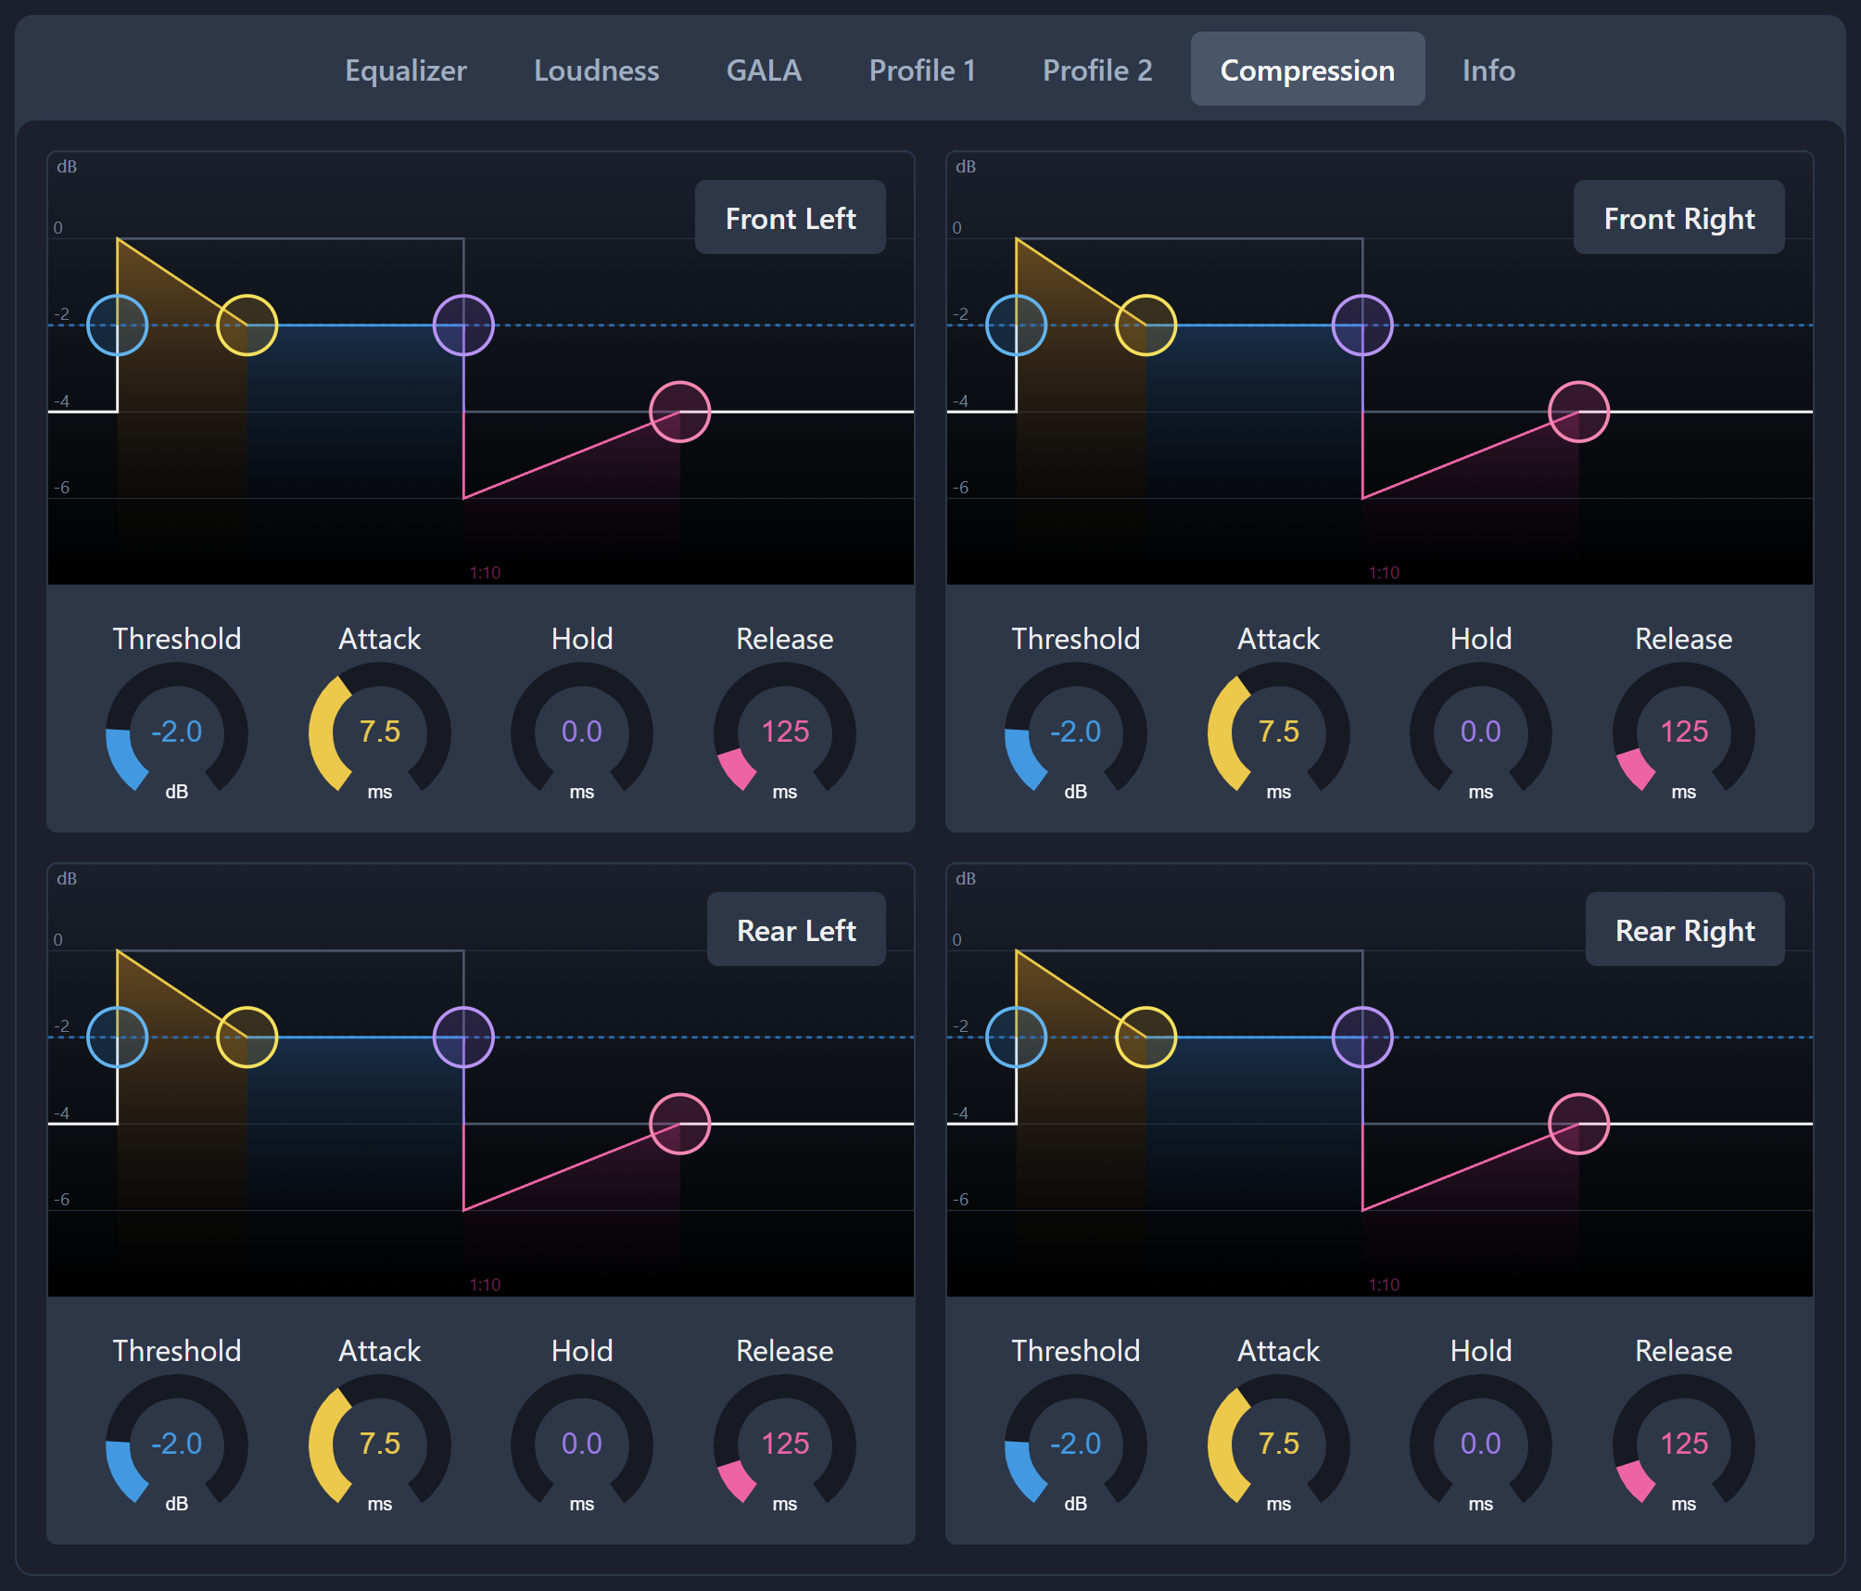
Task: Click Front Left yellow attack handle on graph
Action: point(247,325)
